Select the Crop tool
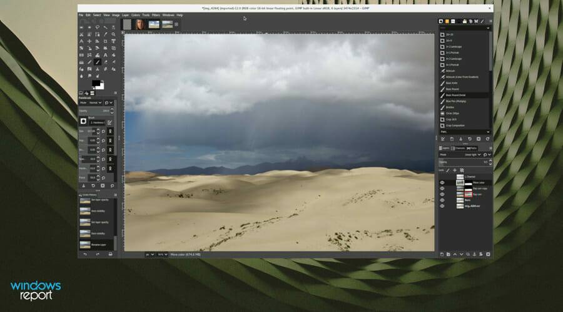This screenshot has height=312, width=563. point(105,41)
